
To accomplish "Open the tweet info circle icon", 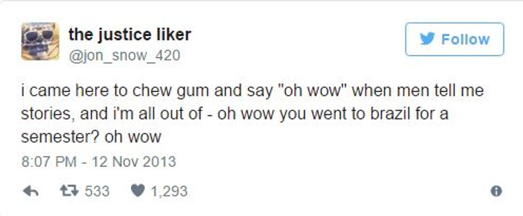I will click(496, 191).
